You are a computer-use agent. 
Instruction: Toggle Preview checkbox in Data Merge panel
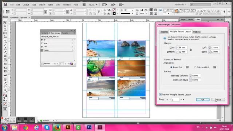pos(43,64)
